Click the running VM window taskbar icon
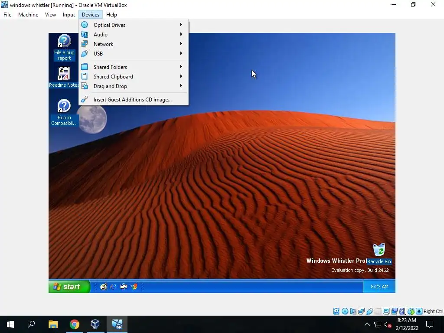 (117, 324)
